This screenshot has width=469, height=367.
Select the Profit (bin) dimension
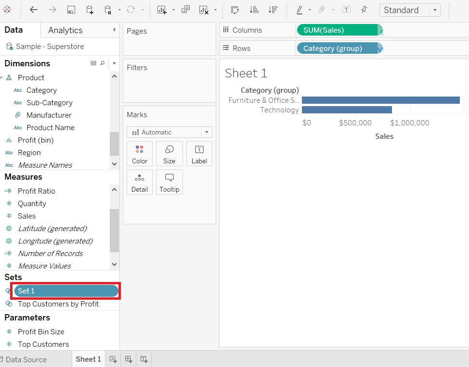[36, 140]
